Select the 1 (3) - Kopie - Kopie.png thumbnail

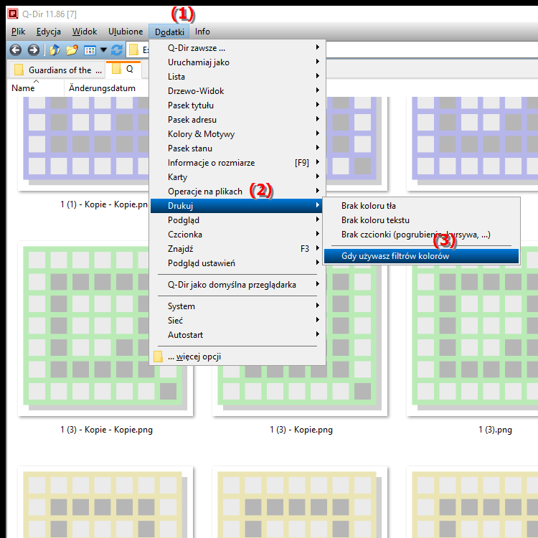pyautogui.click(x=105, y=329)
